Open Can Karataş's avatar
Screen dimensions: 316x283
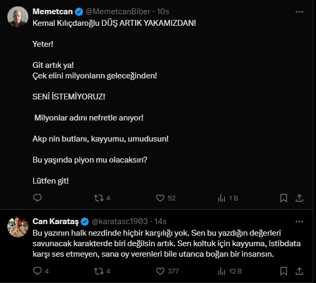(x=18, y=226)
